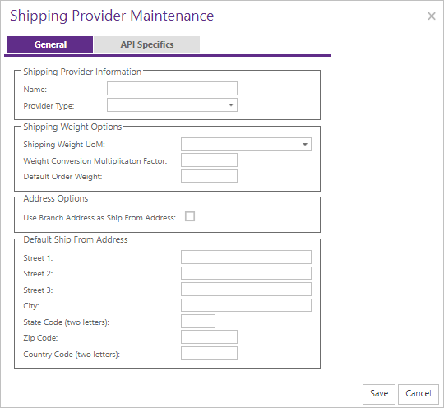Close the Shipping Provider Maintenance dialog
This screenshot has height=408, width=444.
(x=432, y=16)
